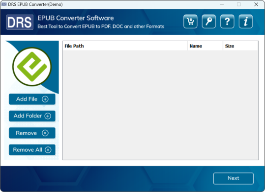The height and width of the screenshot is (192, 265).
Task: Click the activation key icon
Action: pos(209,22)
